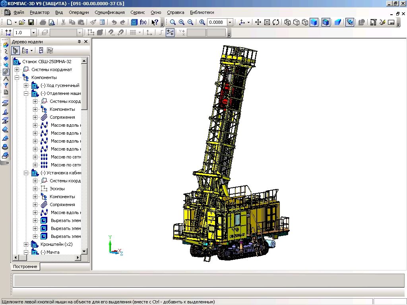Switch to thin hidden lines display mode

[x=305, y=22]
